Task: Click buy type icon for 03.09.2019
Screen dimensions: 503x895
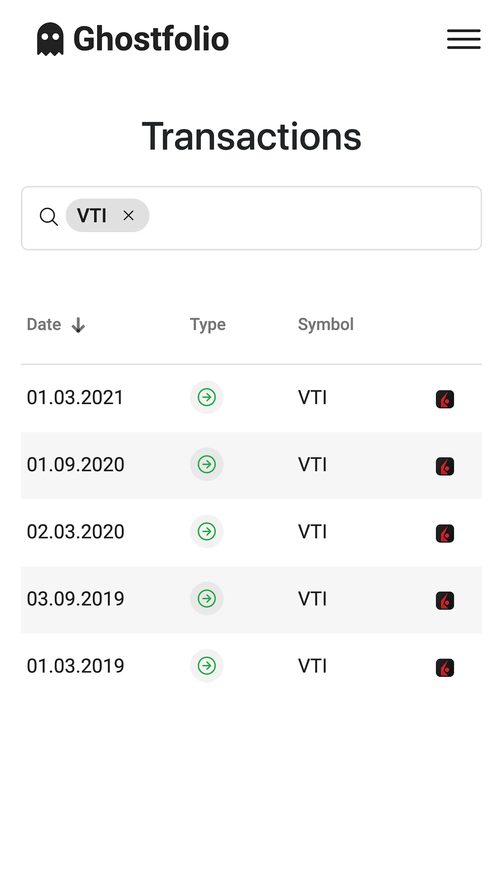Action: pyautogui.click(x=206, y=598)
